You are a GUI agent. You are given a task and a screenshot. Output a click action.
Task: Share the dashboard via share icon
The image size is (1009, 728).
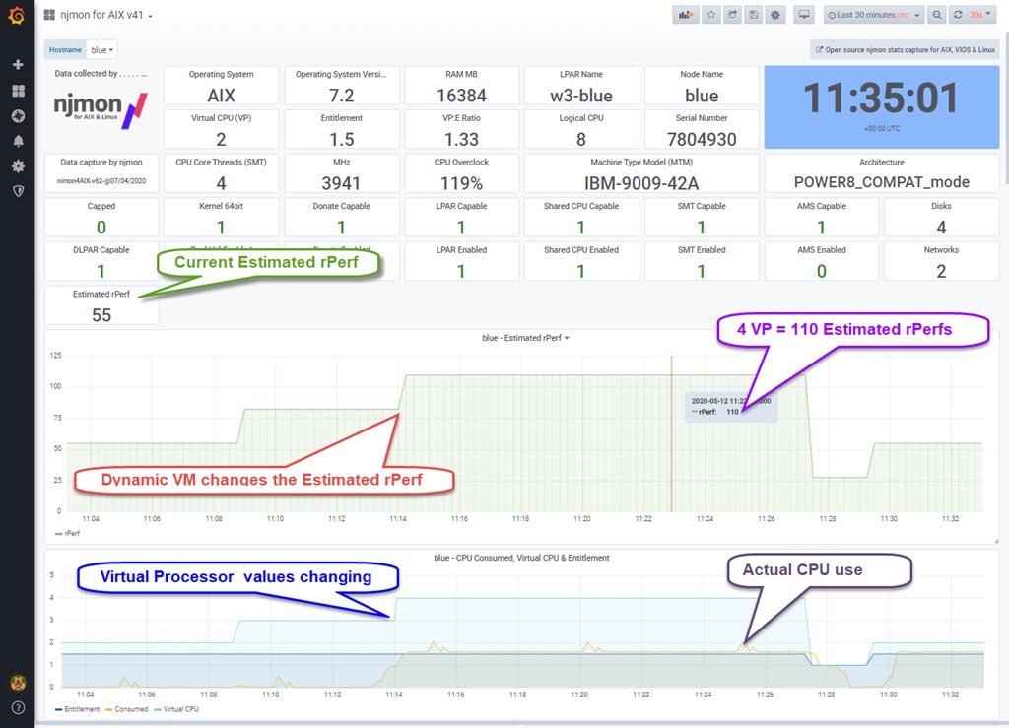pyautogui.click(x=732, y=15)
